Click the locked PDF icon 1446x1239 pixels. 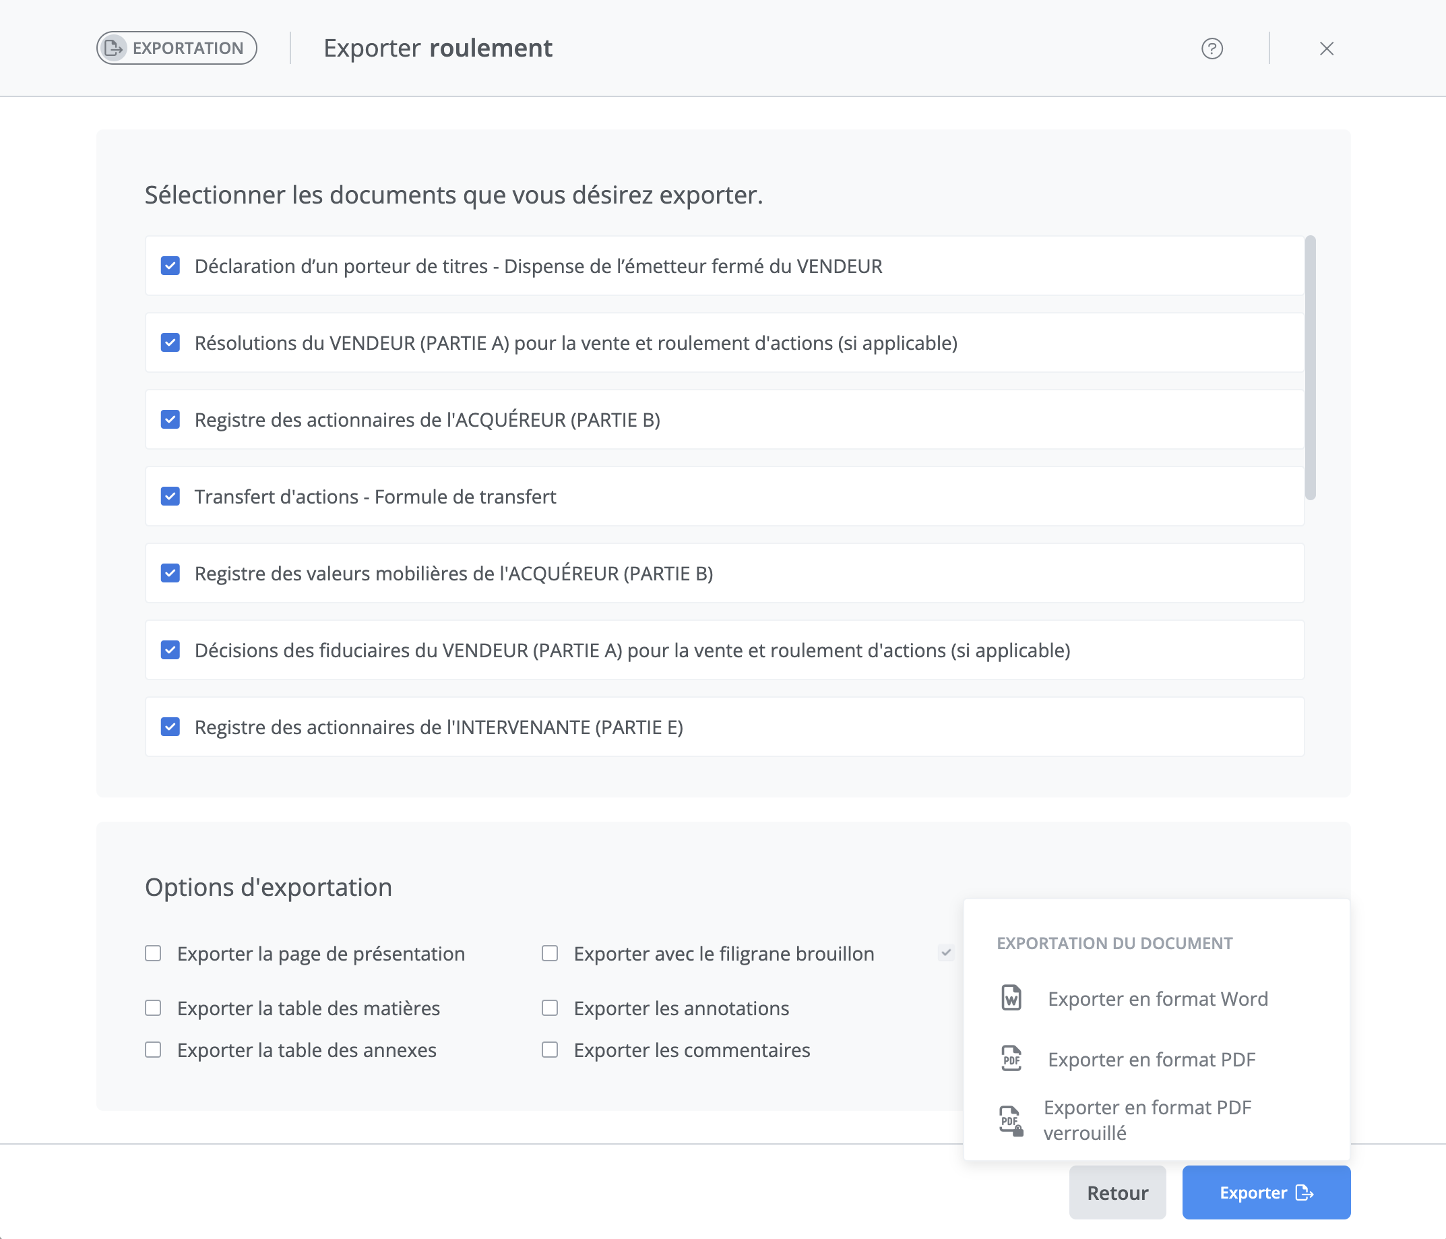pos(1011,1120)
